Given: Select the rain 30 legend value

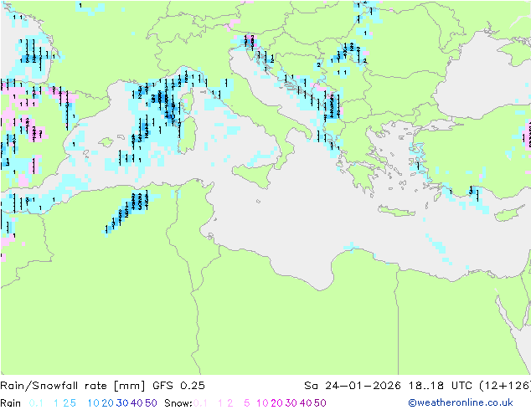Looking at the screenshot, I should tap(122, 403).
